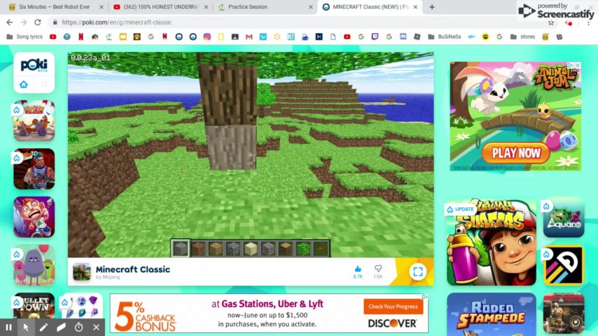Viewport: 598px width, 336px height.
Task: Open the Subway Surfers game thumbnail
Action: coord(491,242)
